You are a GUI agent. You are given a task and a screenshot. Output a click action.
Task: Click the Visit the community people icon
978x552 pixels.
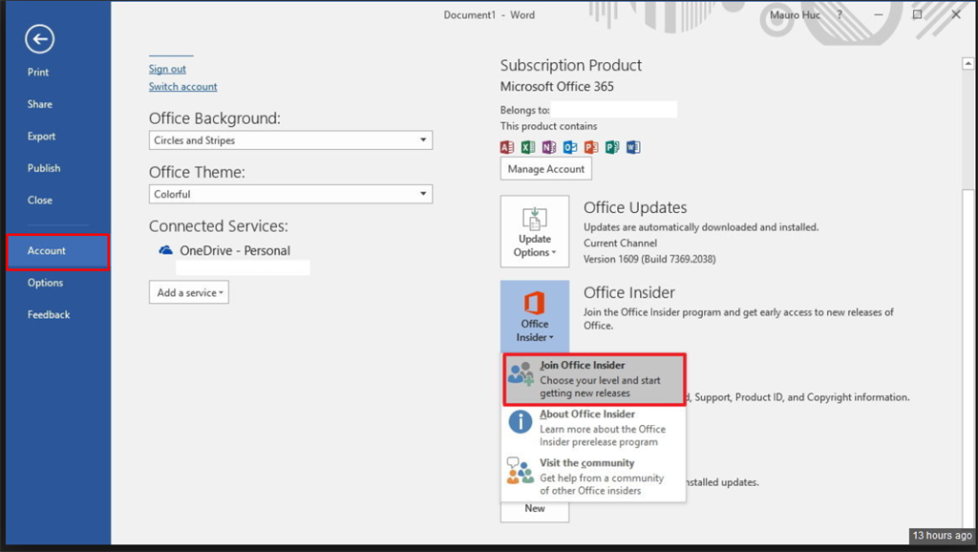521,470
